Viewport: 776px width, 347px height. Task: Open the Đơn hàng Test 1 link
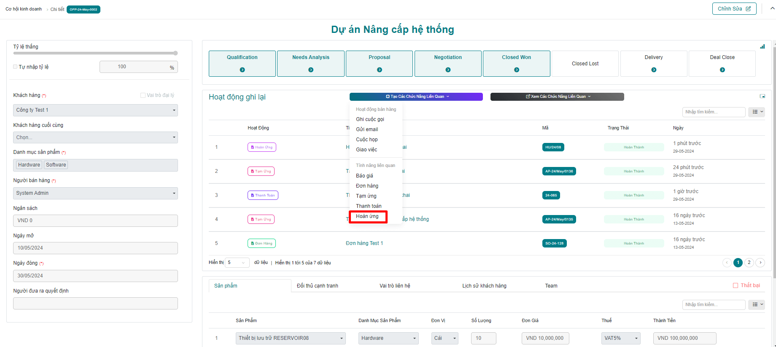(364, 243)
